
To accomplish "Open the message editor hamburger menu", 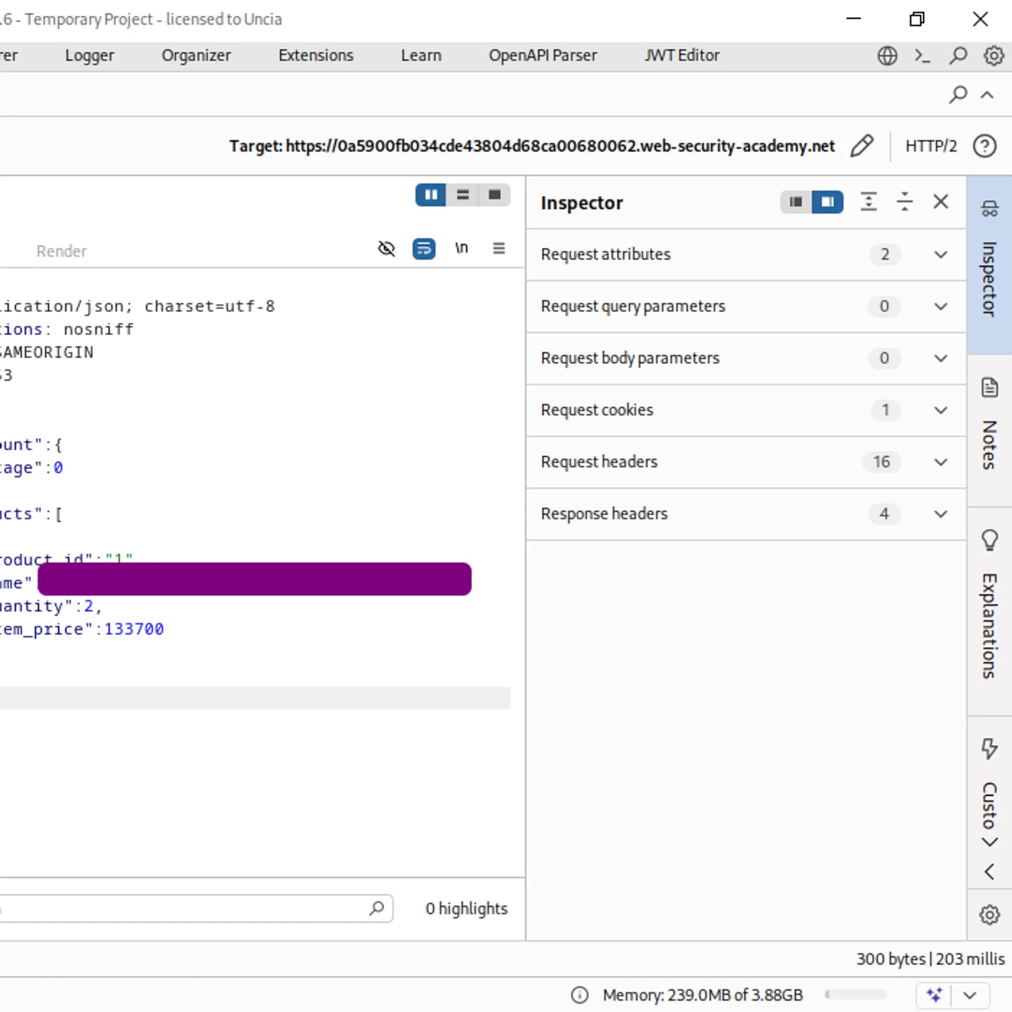I will [499, 248].
